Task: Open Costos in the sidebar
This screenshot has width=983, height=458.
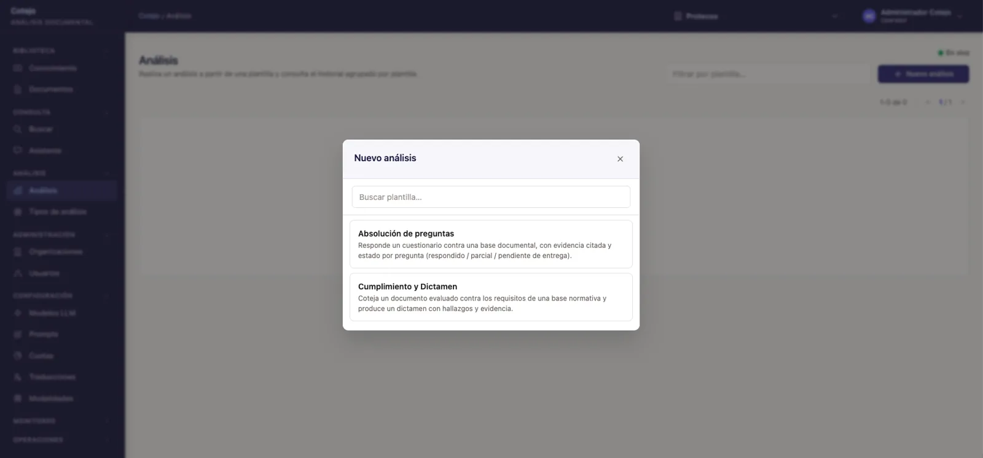Action: [x=61, y=356]
